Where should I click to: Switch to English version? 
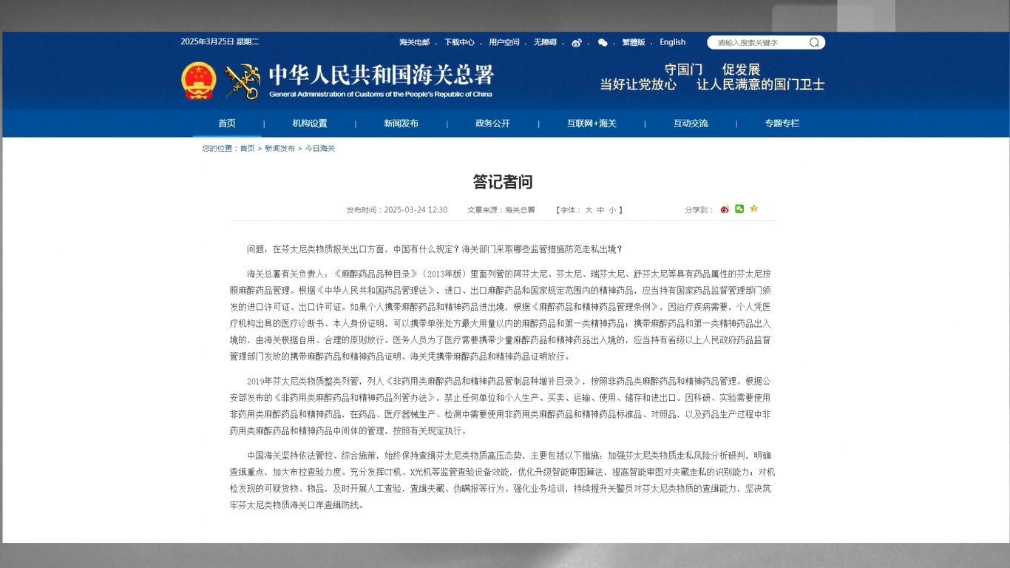(672, 43)
